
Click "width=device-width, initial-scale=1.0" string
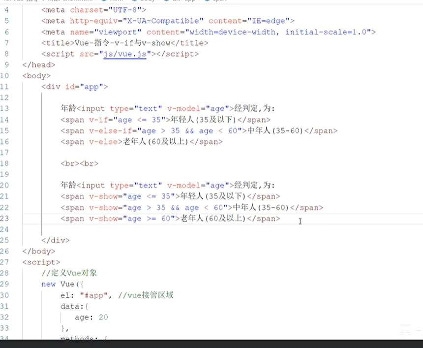(278, 32)
